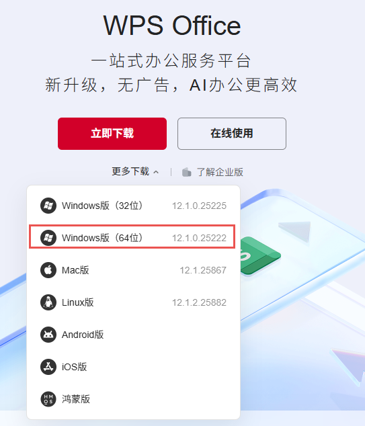Select 鸿蒙版 download option
This screenshot has height=426, width=365.
coord(134,399)
